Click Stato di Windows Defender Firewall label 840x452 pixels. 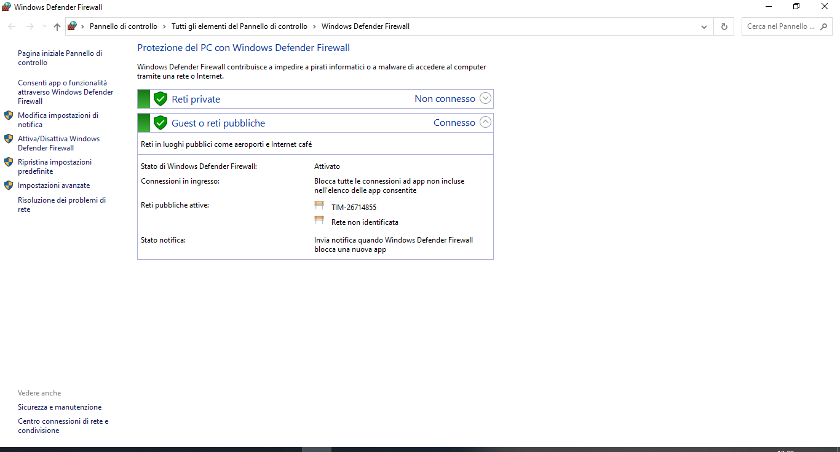tap(199, 166)
